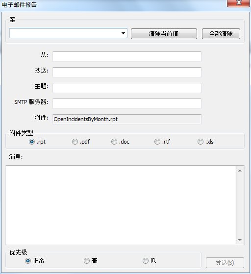Click the 全部清除 button
This screenshot has width=251, height=274.
[221, 34]
